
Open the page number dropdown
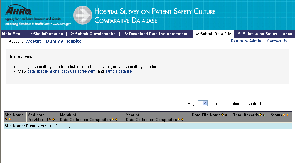pyautogui.click(x=203, y=103)
